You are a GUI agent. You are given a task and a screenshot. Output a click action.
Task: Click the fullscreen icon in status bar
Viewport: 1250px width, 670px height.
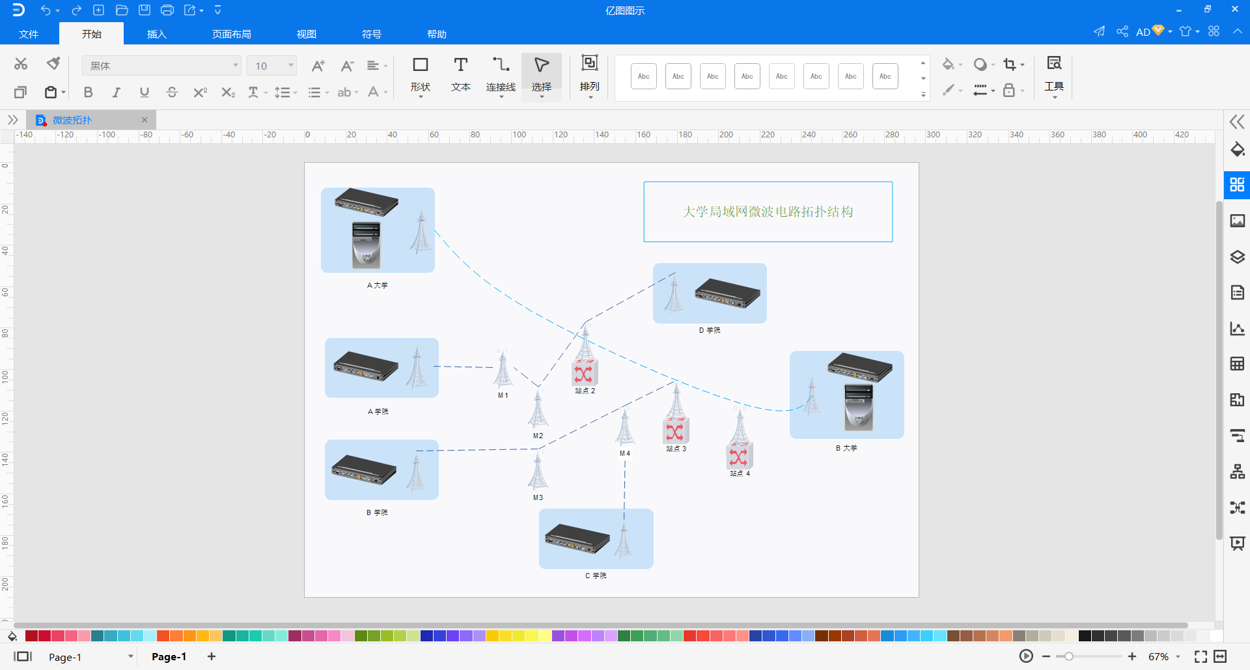(1201, 656)
